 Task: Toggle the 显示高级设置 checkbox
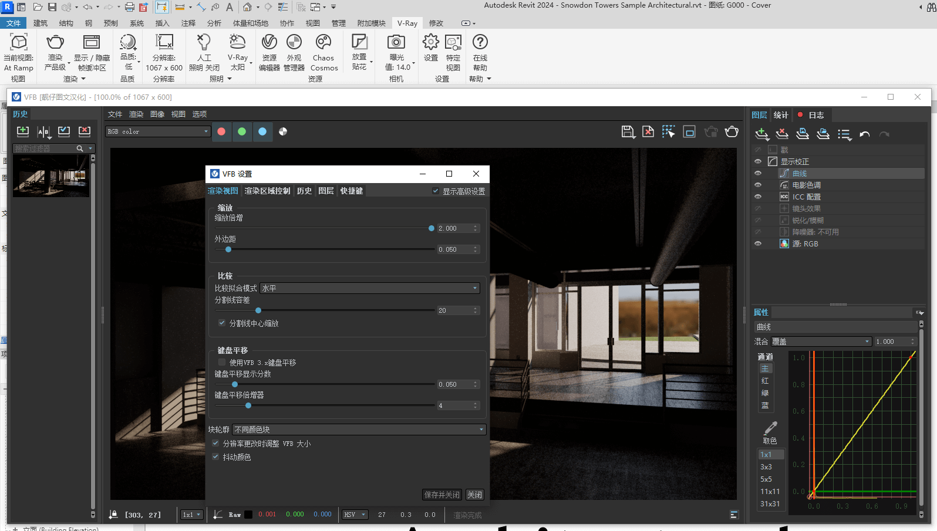click(x=436, y=191)
